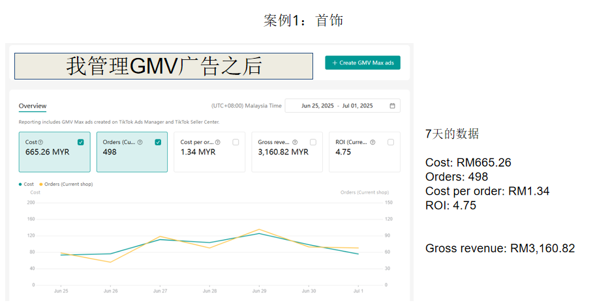Tick the Gross revenue checkbox
608x305 pixels.
(313, 142)
